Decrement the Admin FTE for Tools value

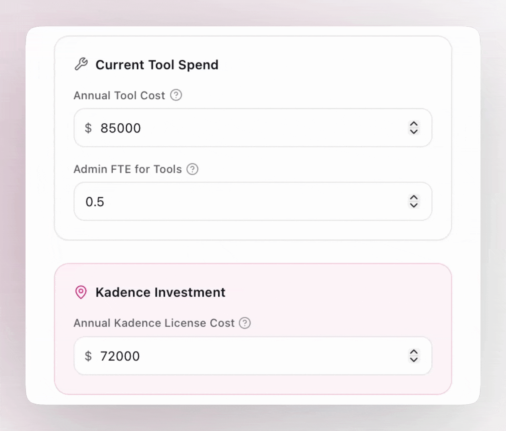[x=414, y=205]
